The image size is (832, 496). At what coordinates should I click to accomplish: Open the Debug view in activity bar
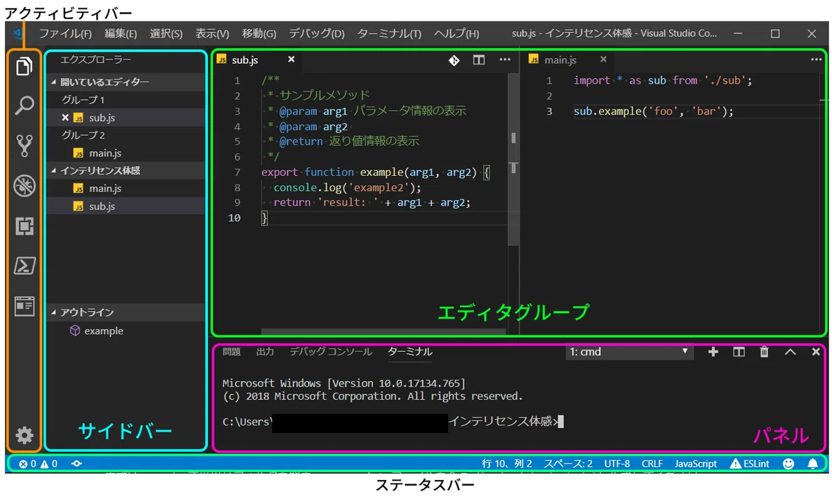24,186
